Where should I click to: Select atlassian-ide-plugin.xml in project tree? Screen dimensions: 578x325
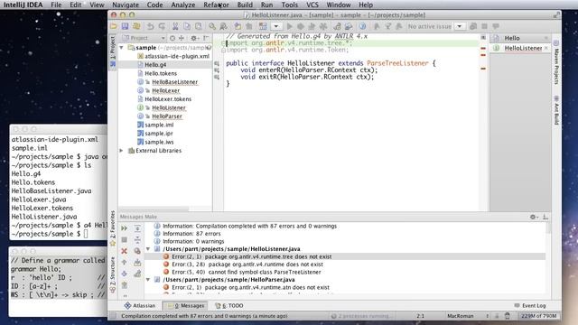pos(172,56)
